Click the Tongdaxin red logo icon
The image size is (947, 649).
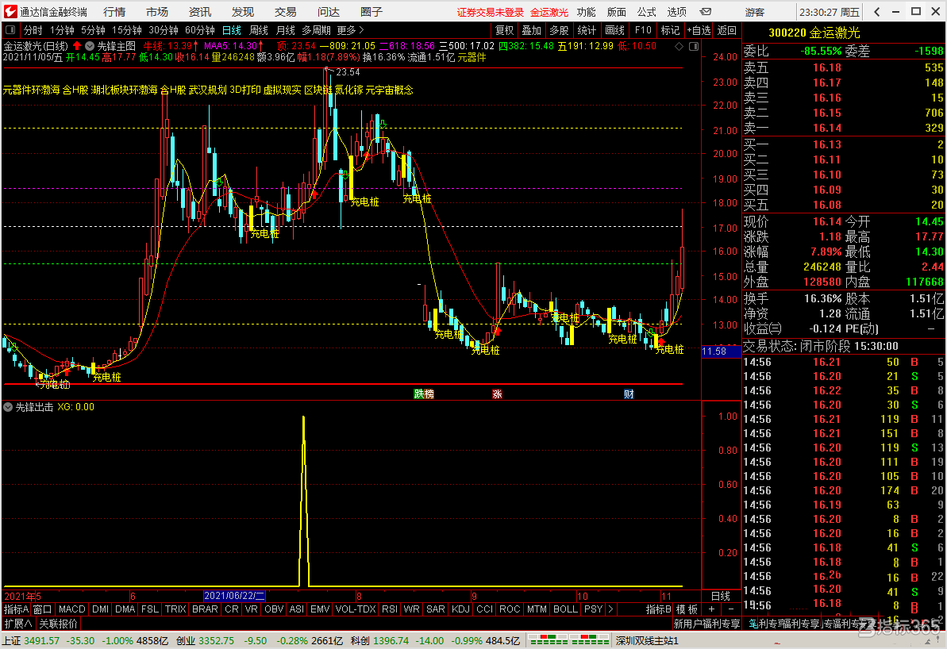click(x=10, y=11)
